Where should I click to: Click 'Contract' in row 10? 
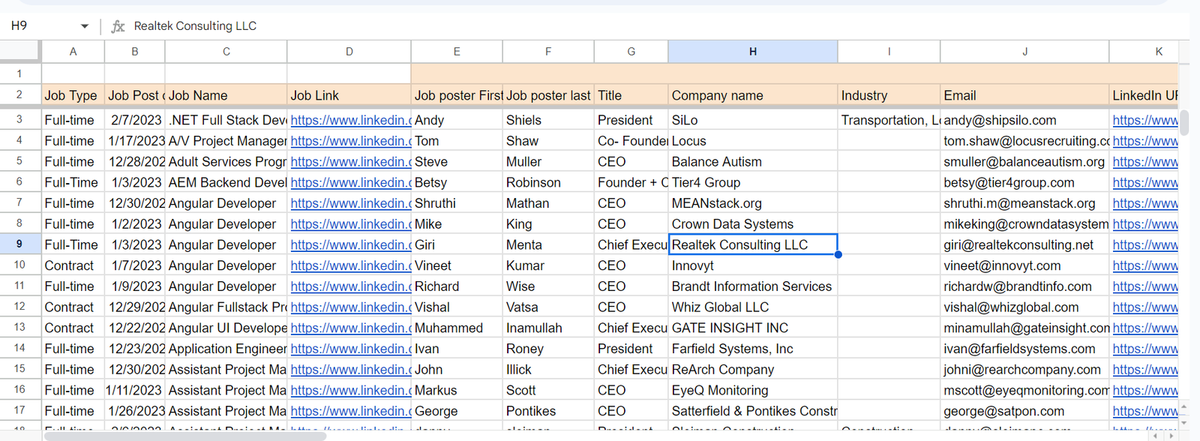click(73, 265)
